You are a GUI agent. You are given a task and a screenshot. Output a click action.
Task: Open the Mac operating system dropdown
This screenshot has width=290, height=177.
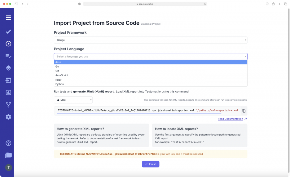pos(73,100)
